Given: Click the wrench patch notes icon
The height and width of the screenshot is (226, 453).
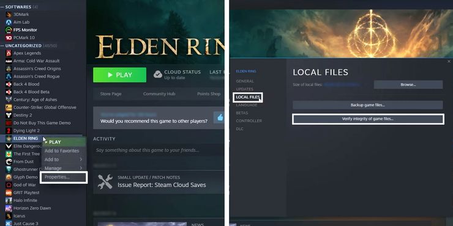Looking at the screenshot, I should (x=105, y=181).
